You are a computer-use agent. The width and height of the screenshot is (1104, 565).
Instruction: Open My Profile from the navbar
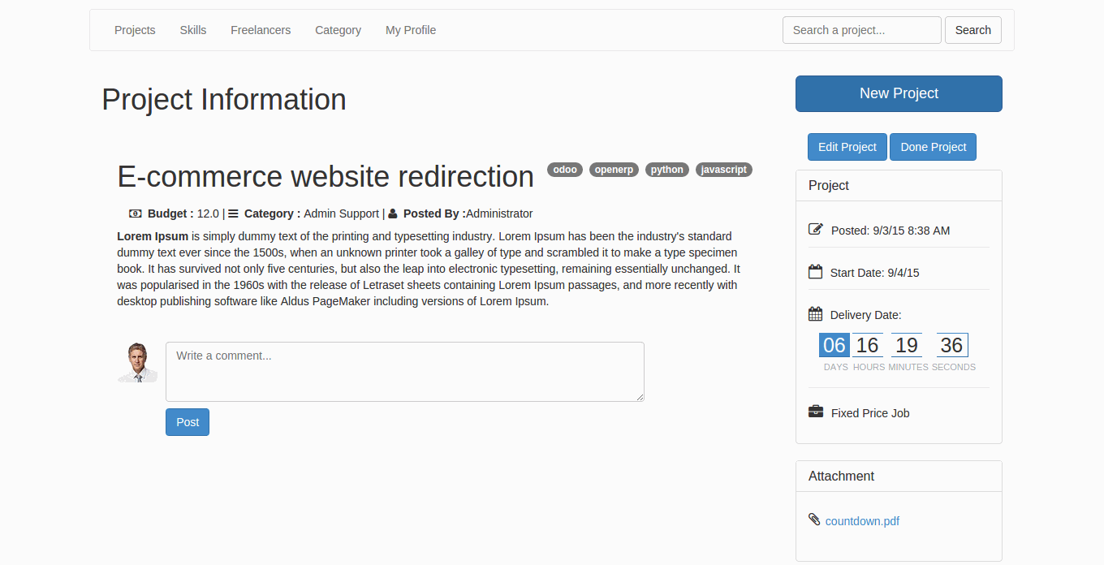pos(411,30)
